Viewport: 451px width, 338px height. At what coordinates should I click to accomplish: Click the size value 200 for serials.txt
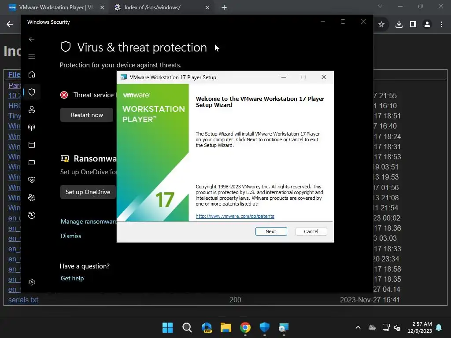coord(235,300)
